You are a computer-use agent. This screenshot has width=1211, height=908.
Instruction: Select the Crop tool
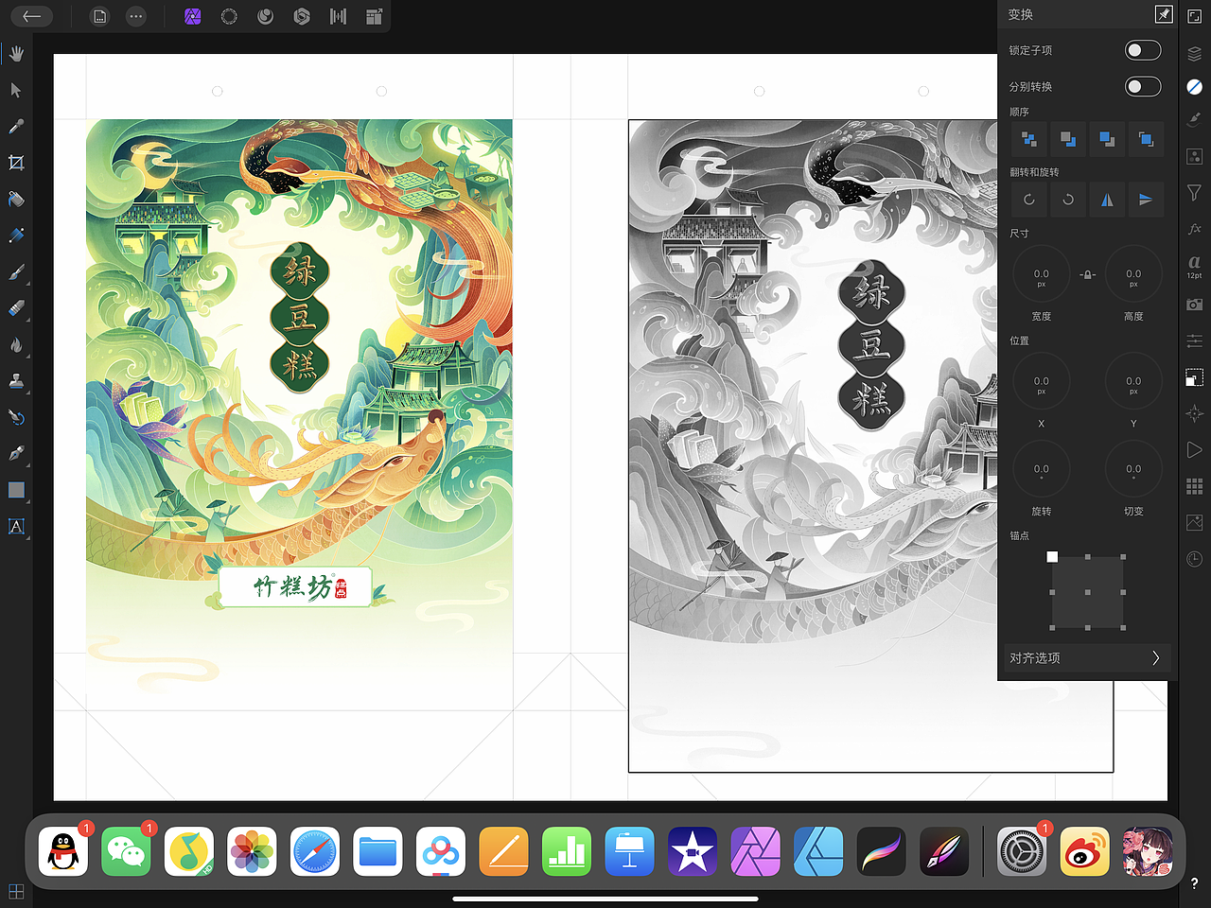coord(16,163)
